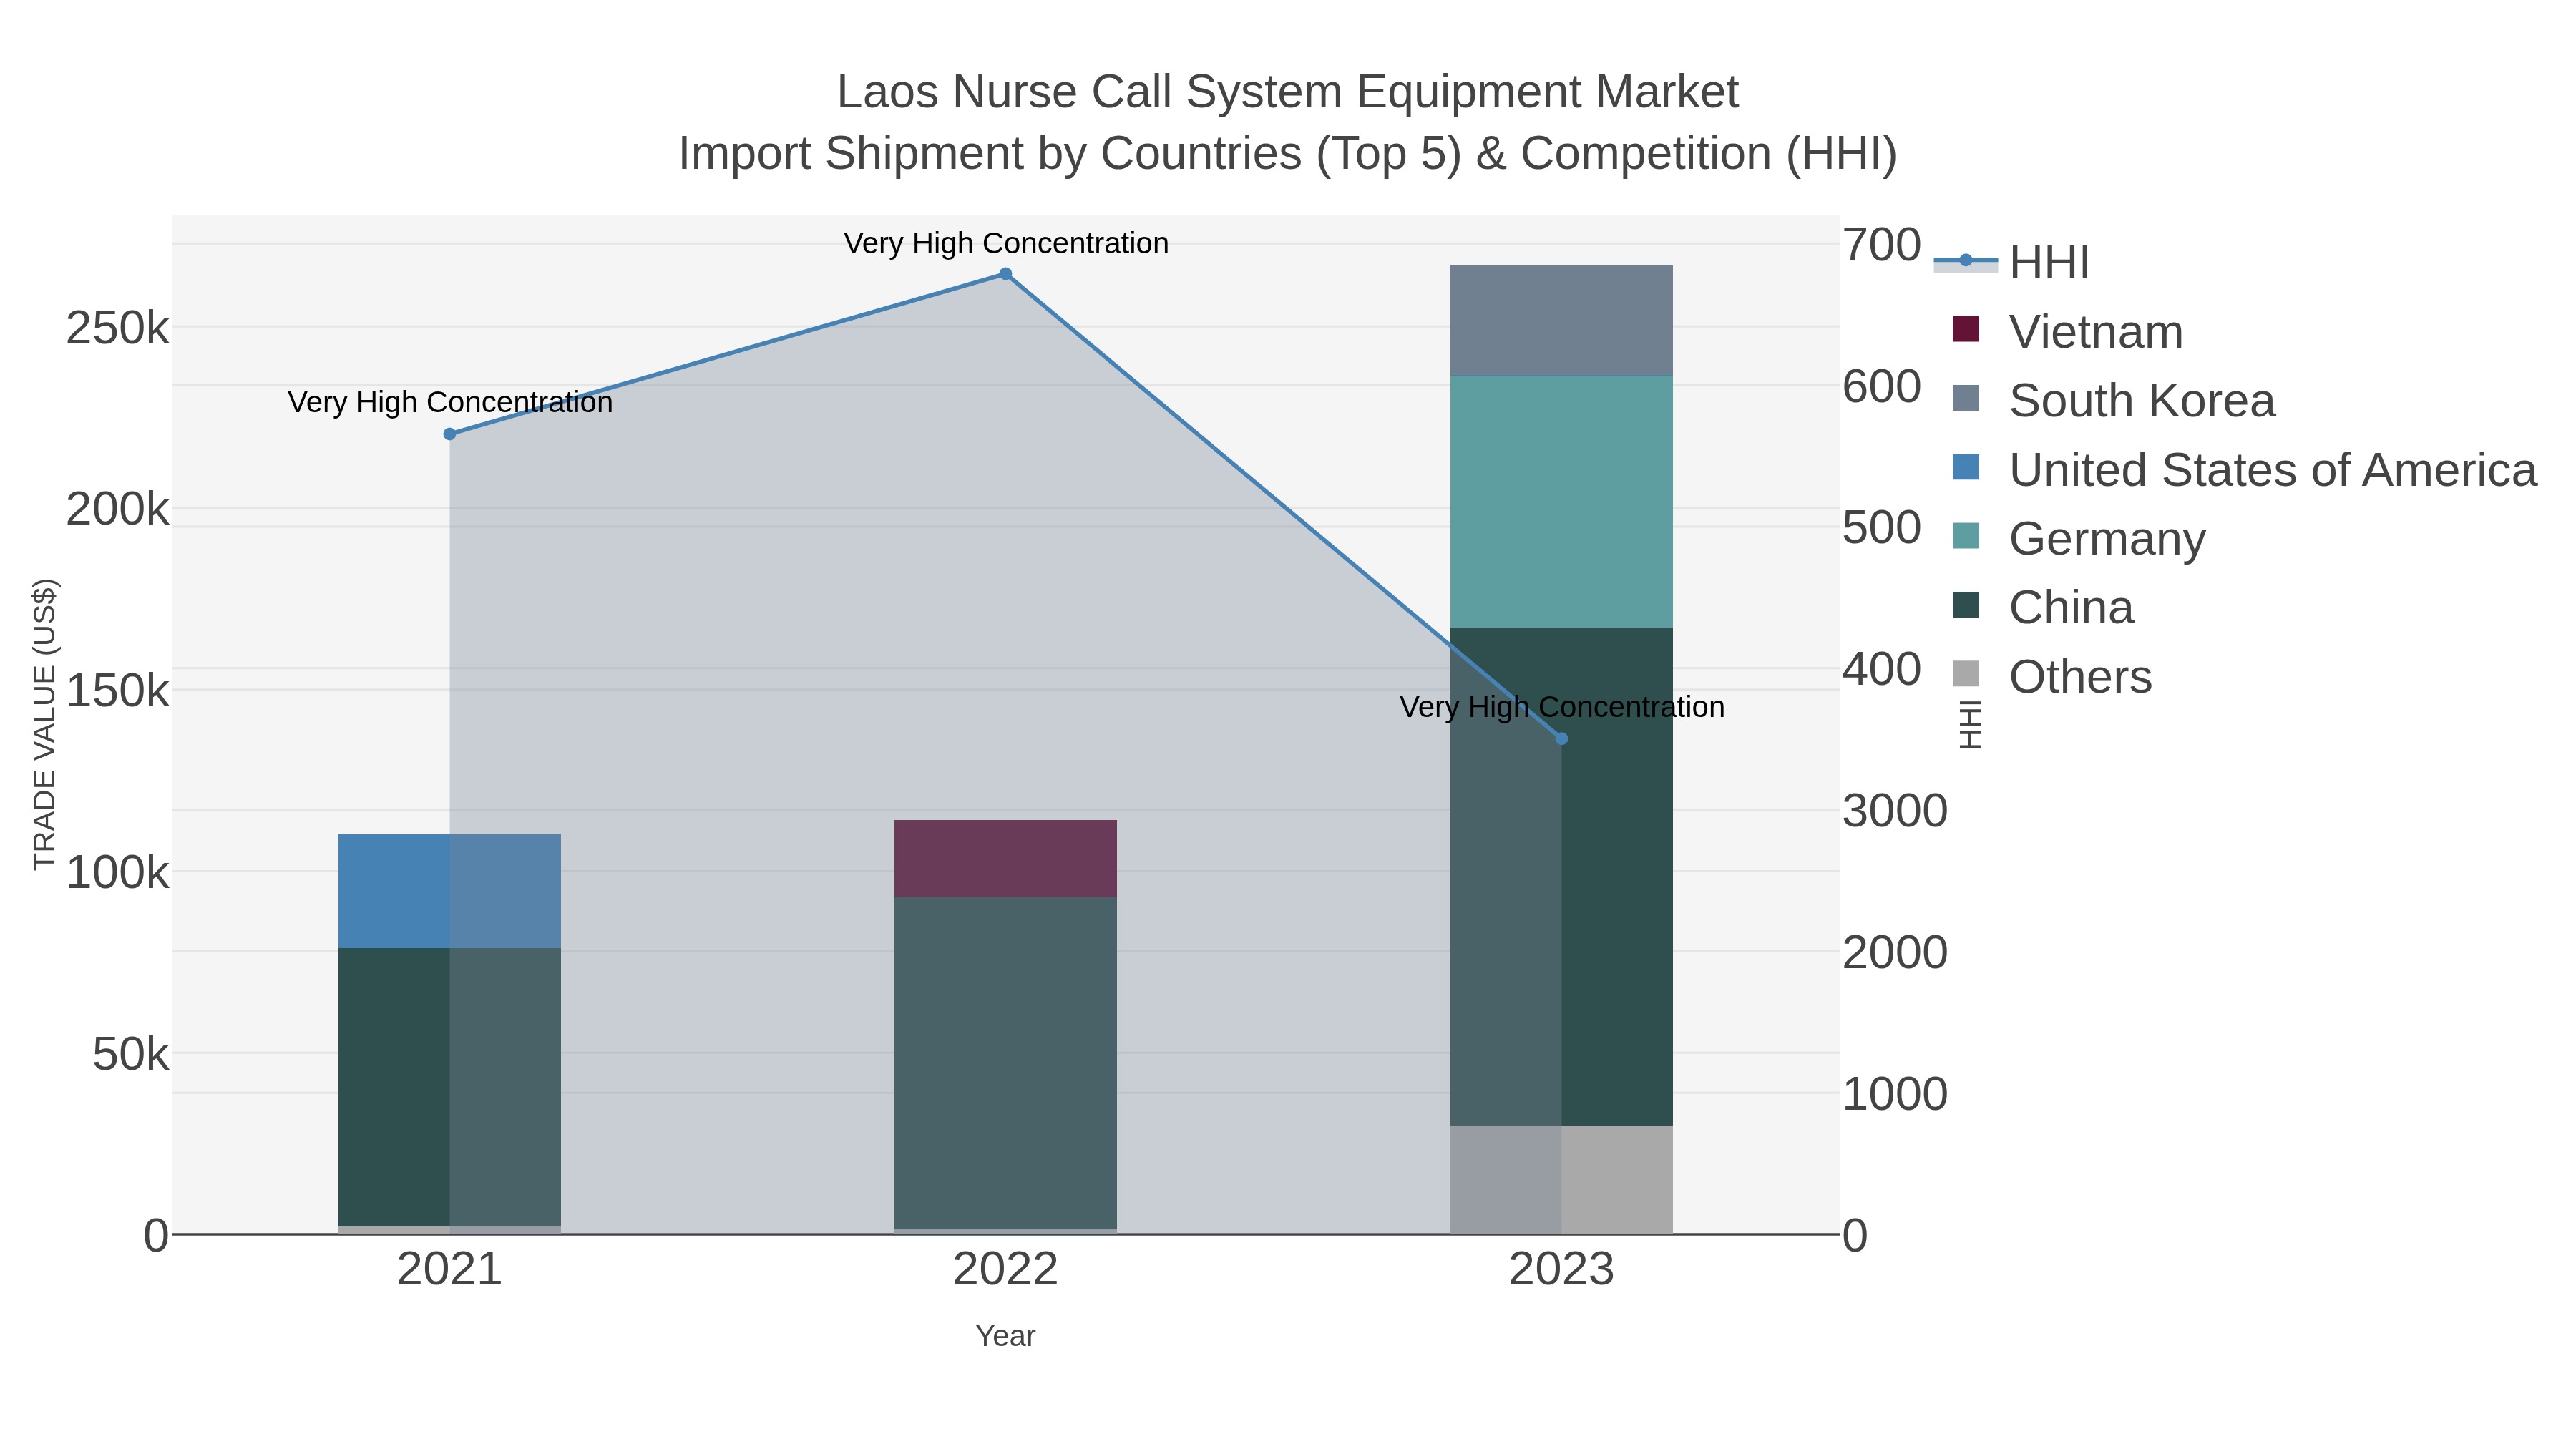This screenshot has width=2576, height=1449.
Task: Click the chart title Laos Nurse Call System
Action: coord(1288,92)
